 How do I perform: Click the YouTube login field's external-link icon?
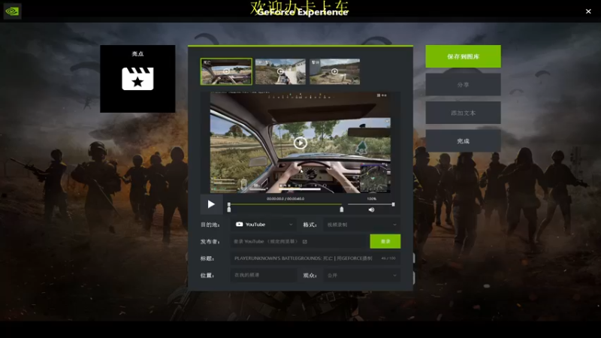point(305,241)
